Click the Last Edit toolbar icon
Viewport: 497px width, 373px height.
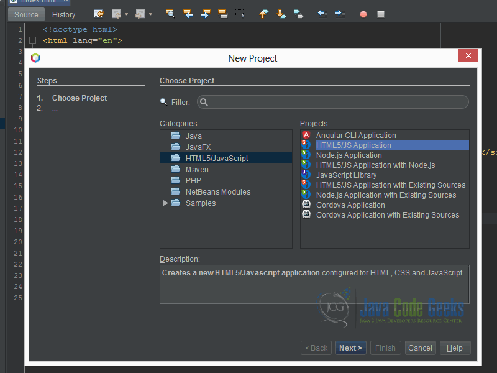click(99, 14)
